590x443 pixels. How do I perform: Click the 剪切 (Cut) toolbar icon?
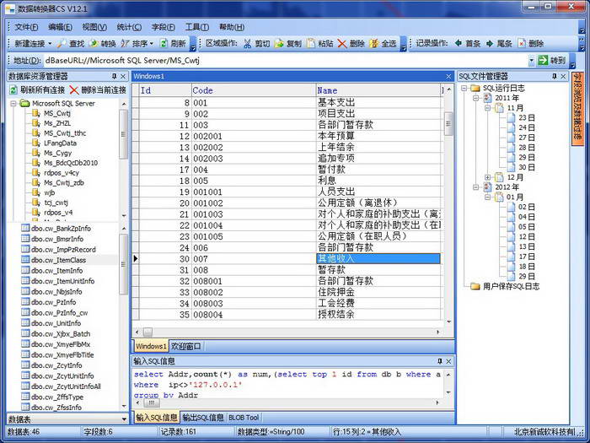256,43
